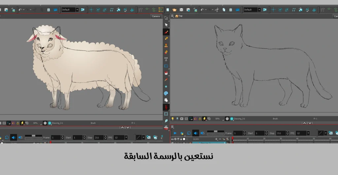
Task: Click Play button in right playback bar
Action: point(175,133)
